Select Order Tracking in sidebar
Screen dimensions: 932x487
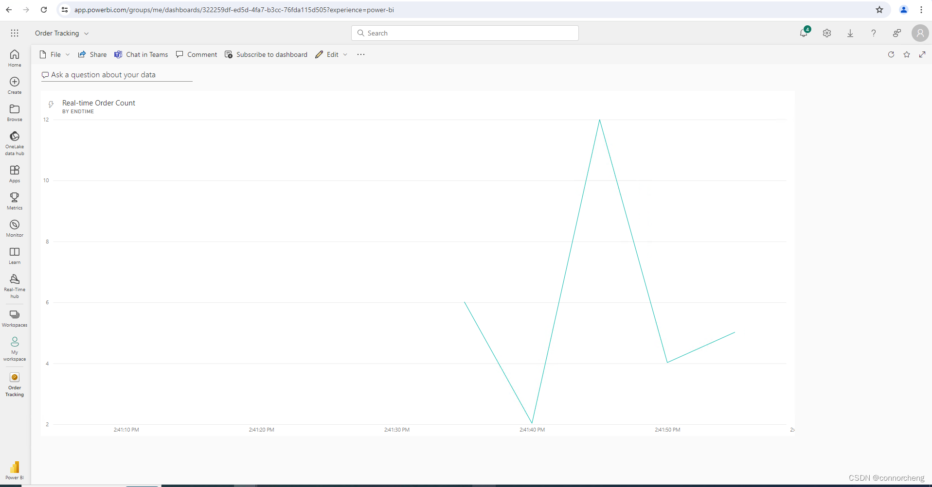tap(15, 384)
